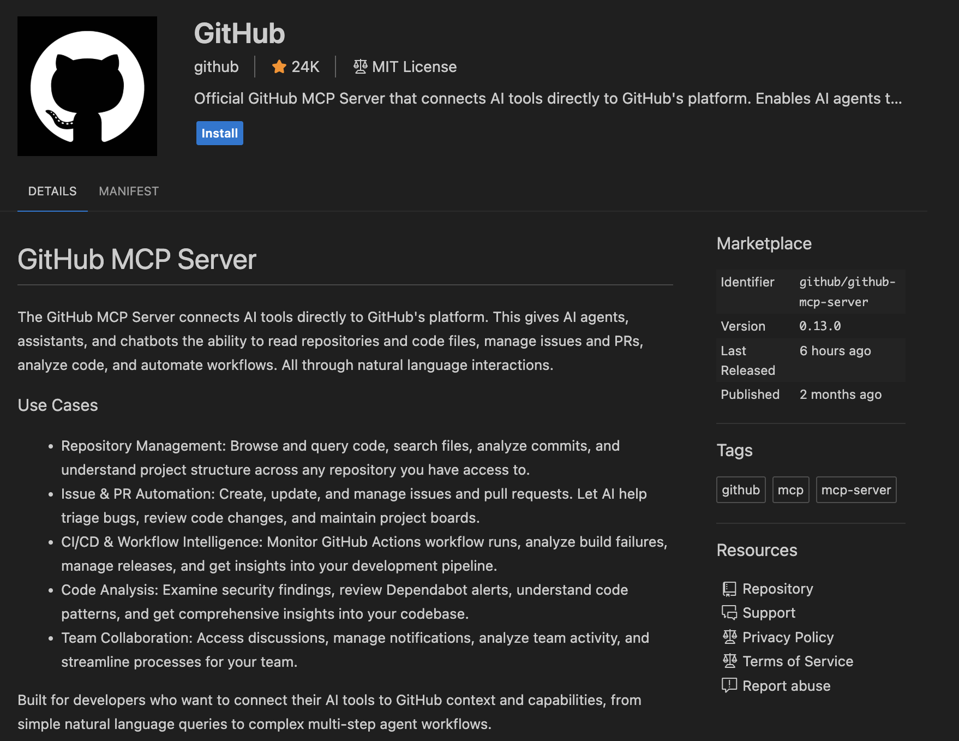Open the github publisher link
The height and width of the screenshot is (741, 959).
(216, 67)
